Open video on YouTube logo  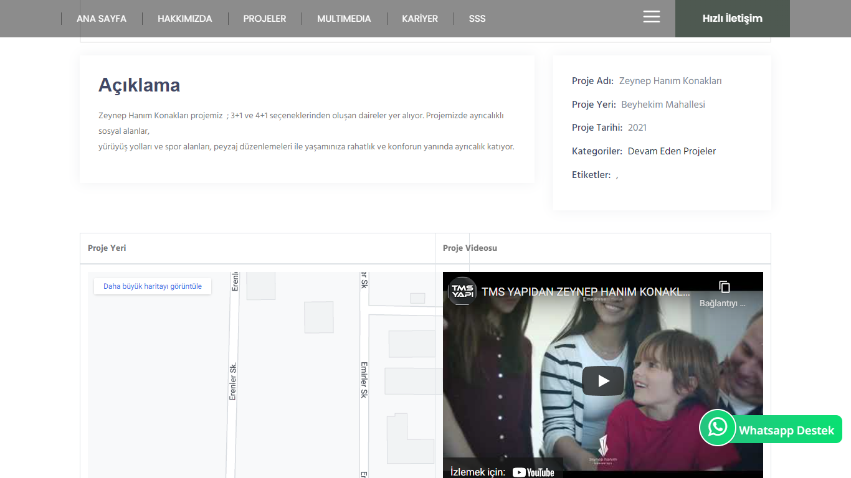[x=533, y=472]
